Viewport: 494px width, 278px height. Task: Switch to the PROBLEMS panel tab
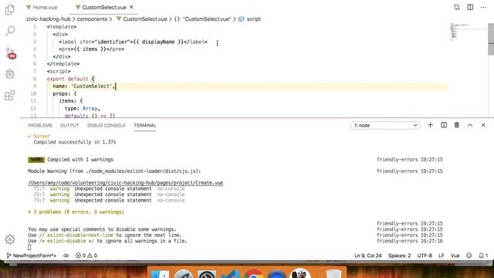pos(40,125)
